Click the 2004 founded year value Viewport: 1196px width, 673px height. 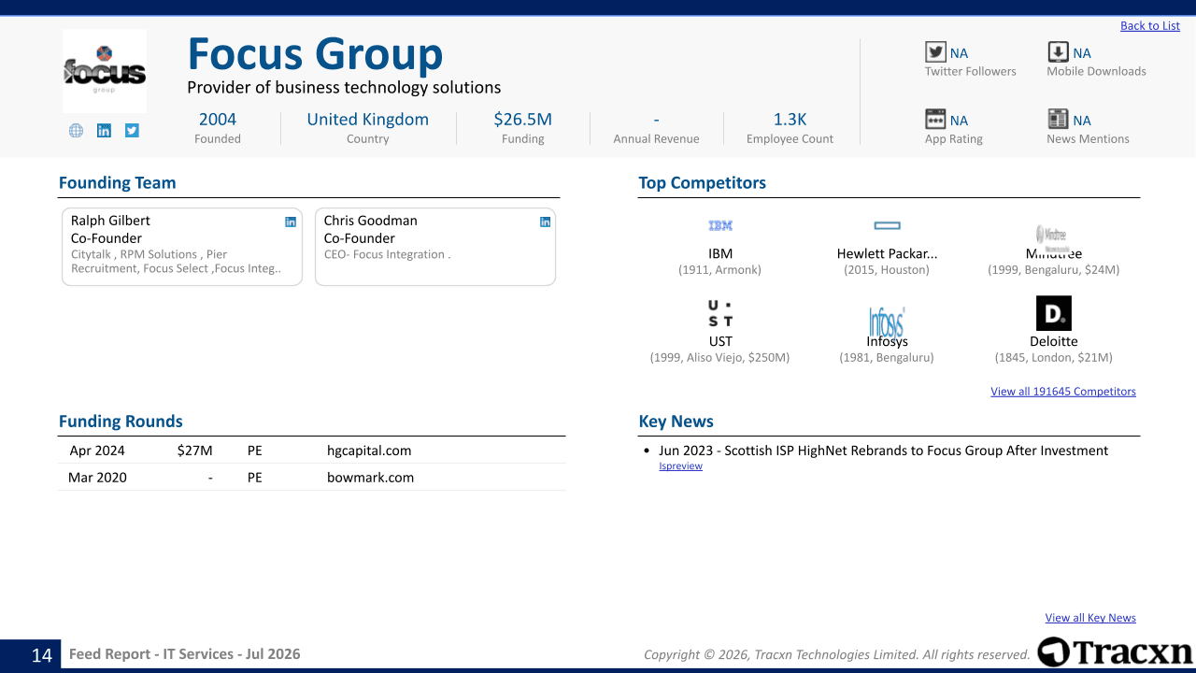click(218, 120)
